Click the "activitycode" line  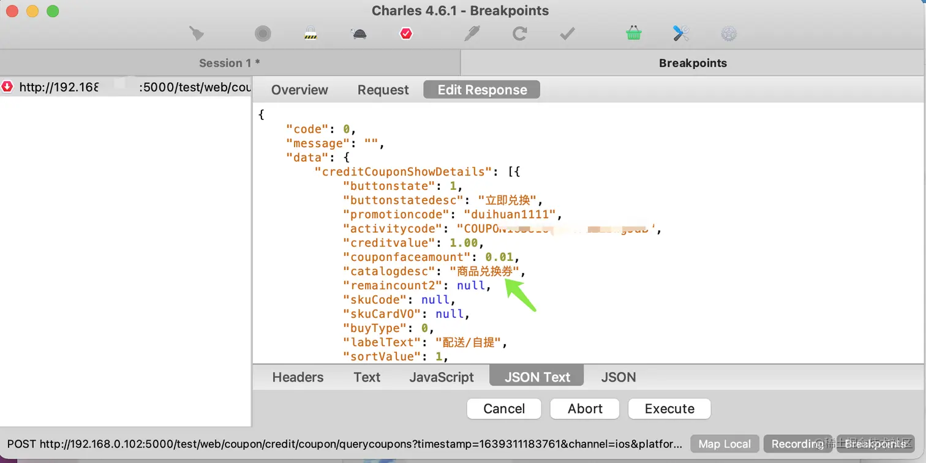pyautogui.click(x=503, y=228)
